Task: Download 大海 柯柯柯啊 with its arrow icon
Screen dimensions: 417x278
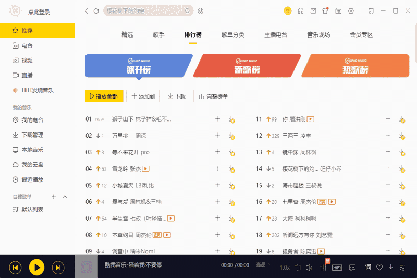Action: tap(402, 219)
